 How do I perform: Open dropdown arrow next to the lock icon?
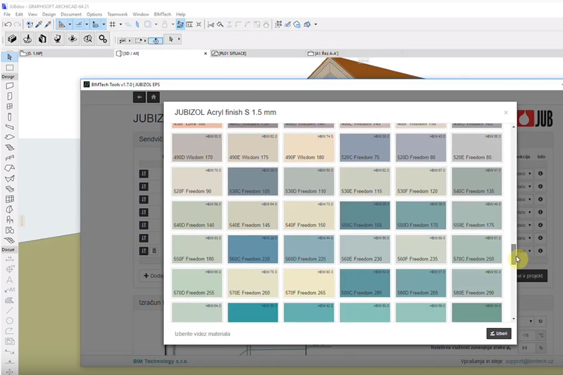tap(173, 24)
